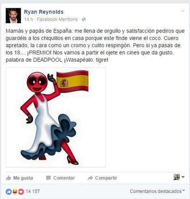Open the arrow next to the small avatar
Screen dimensions: 190x199
[183, 177]
